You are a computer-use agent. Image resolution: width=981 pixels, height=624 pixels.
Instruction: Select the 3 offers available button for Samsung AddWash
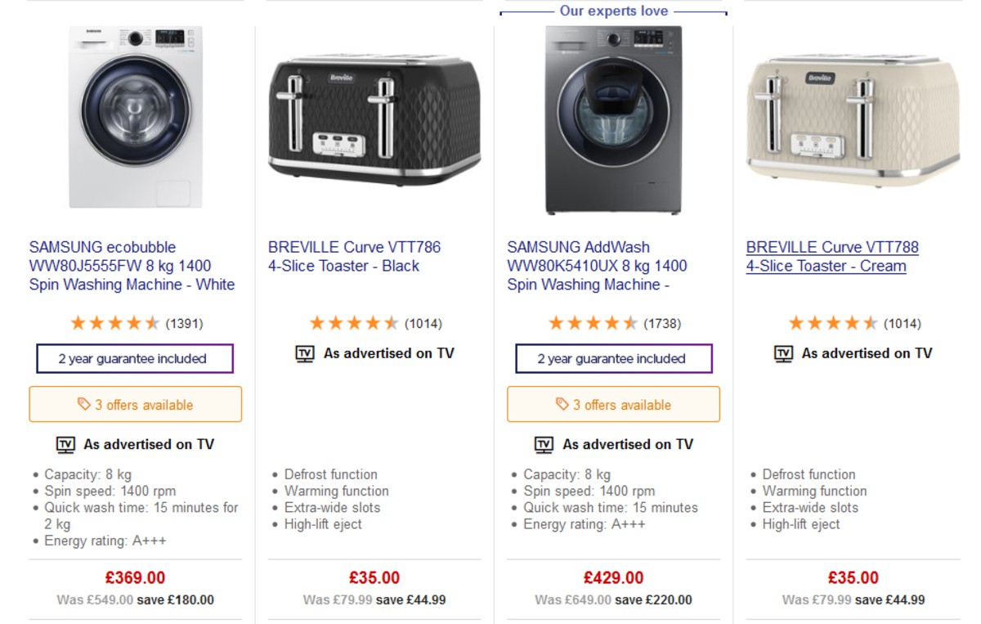[613, 403]
